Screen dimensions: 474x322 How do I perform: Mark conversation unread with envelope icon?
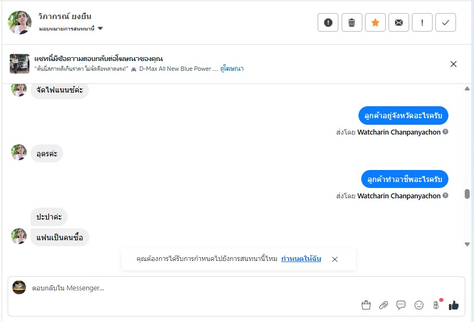(x=399, y=22)
